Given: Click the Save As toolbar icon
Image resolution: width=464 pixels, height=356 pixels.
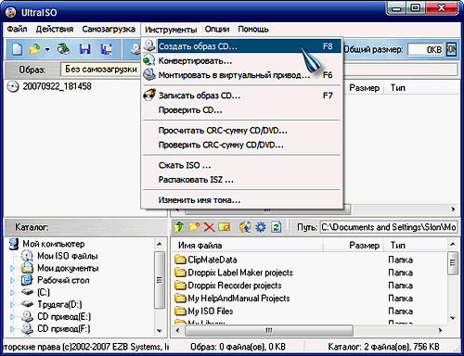Looking at the screenshot, I should [106, 49].
